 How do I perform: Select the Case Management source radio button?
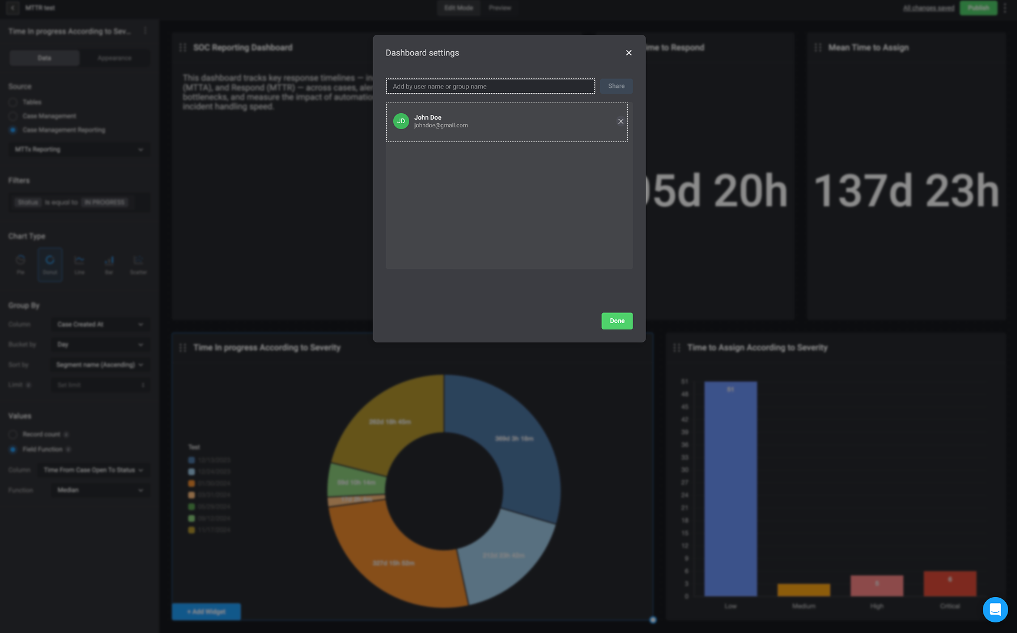[x=13, y=116]
